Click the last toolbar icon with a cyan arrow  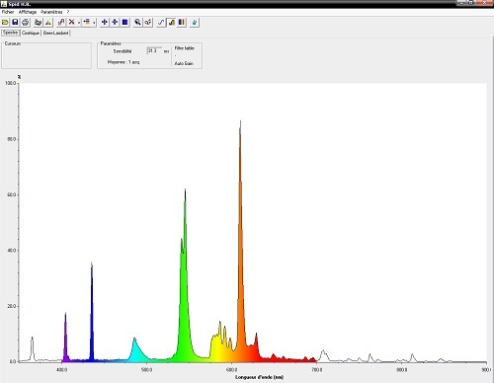[x=195, y=23]
